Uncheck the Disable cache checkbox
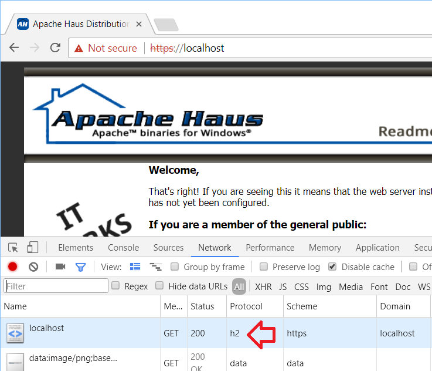The image size is (432, 371). (x=332, y=267)
